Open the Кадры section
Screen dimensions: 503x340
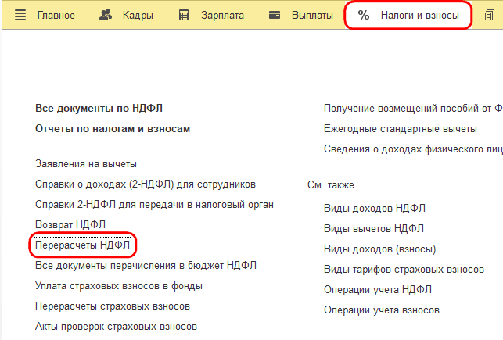coord(138,16)
